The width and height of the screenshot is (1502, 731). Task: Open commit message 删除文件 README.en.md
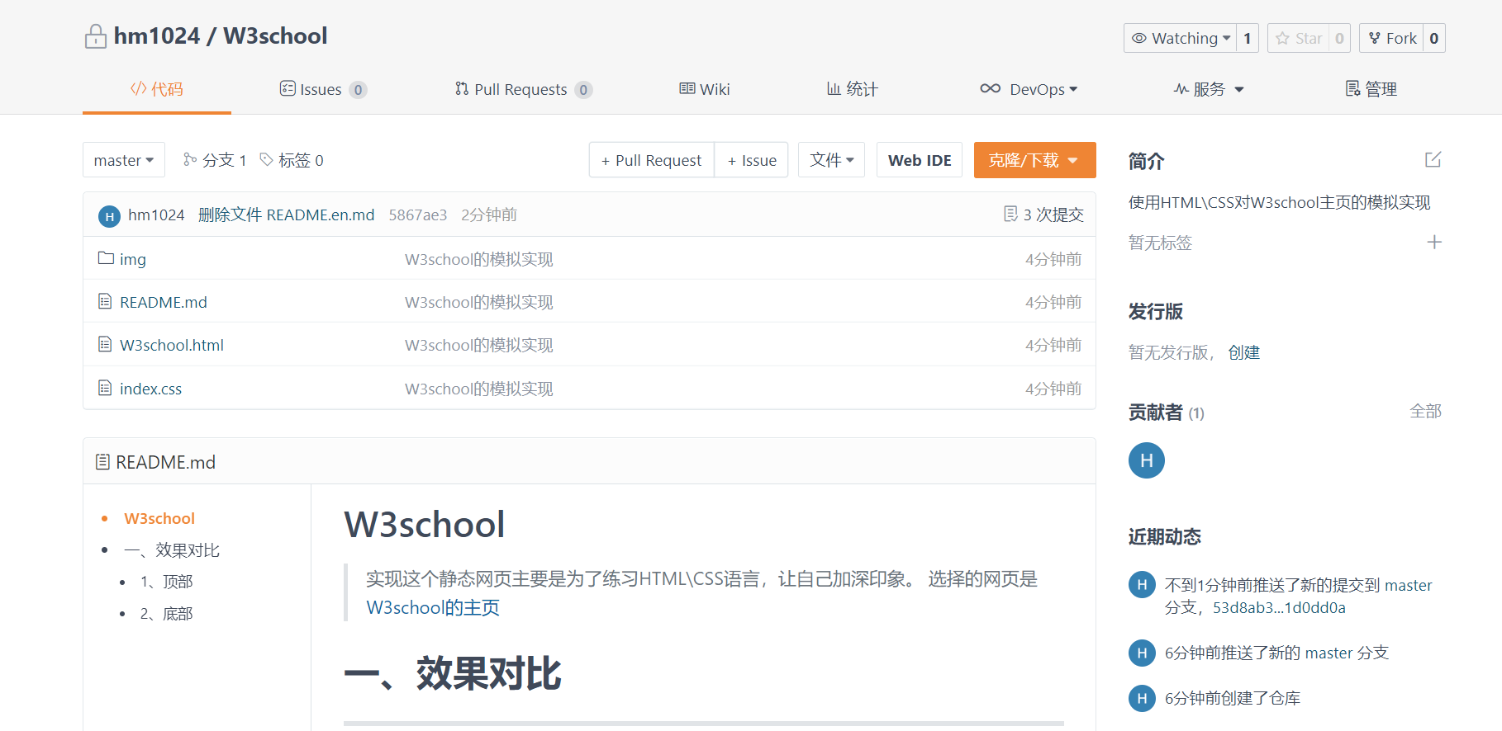(x=287, y=215)
